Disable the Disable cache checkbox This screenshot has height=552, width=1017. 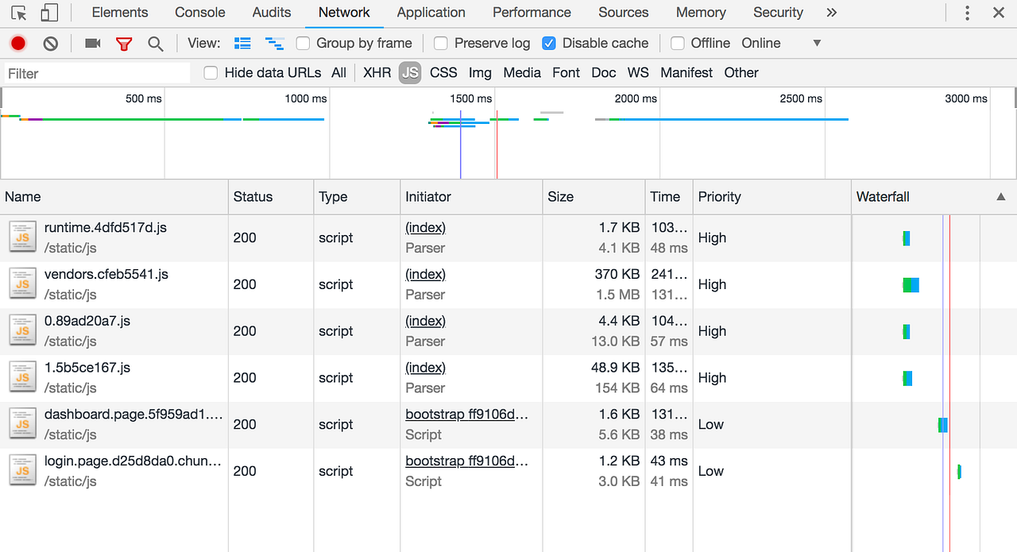coord(549,43)
